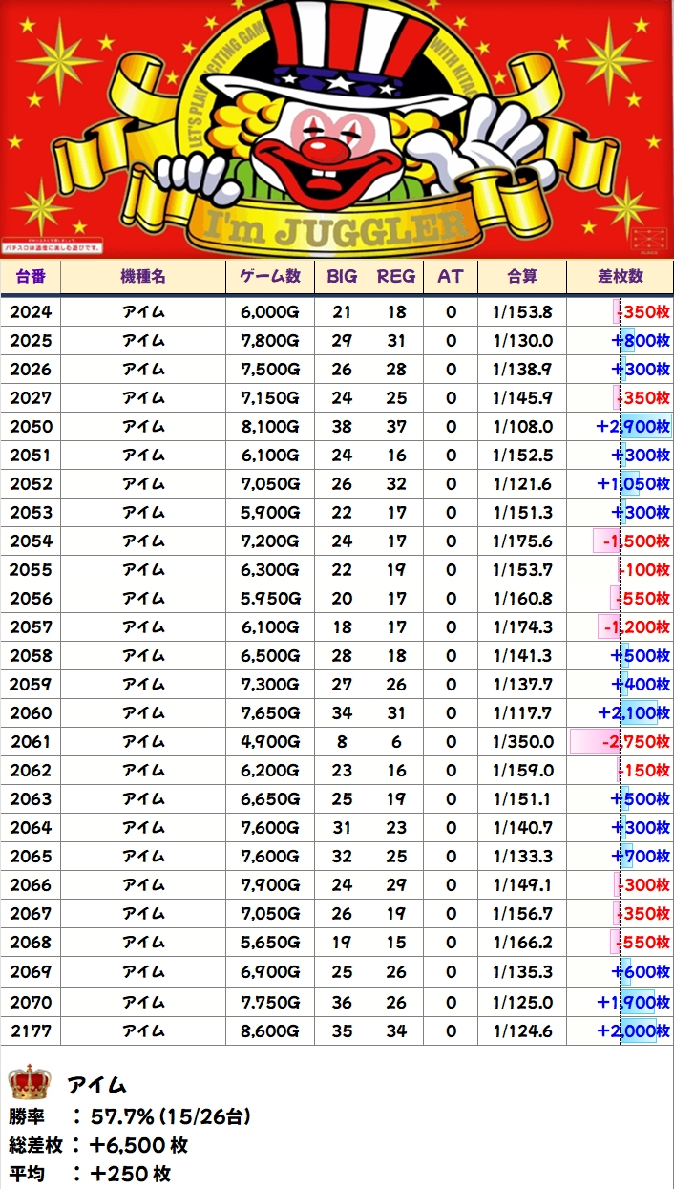Image resolution: width=674 pixels, height=1189 pixels.
Task: Click the 1/350.0 combined probability cell
Action: click(x=522, y=742)
